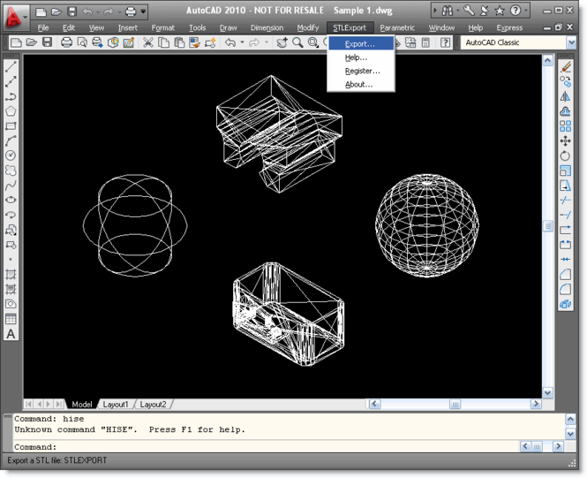Select the Rotate modify tool
Screen dimensions: 587x478
[x=565, y=156]
